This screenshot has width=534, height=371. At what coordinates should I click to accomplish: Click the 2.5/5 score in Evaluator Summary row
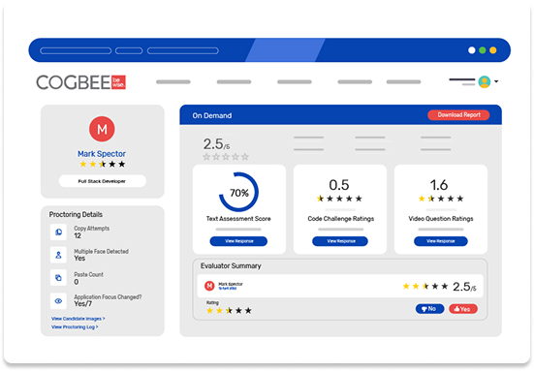[464, 287]
